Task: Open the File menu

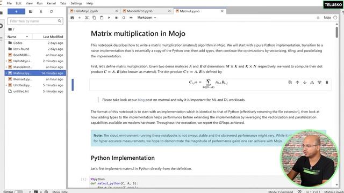Action: point(9,3)
